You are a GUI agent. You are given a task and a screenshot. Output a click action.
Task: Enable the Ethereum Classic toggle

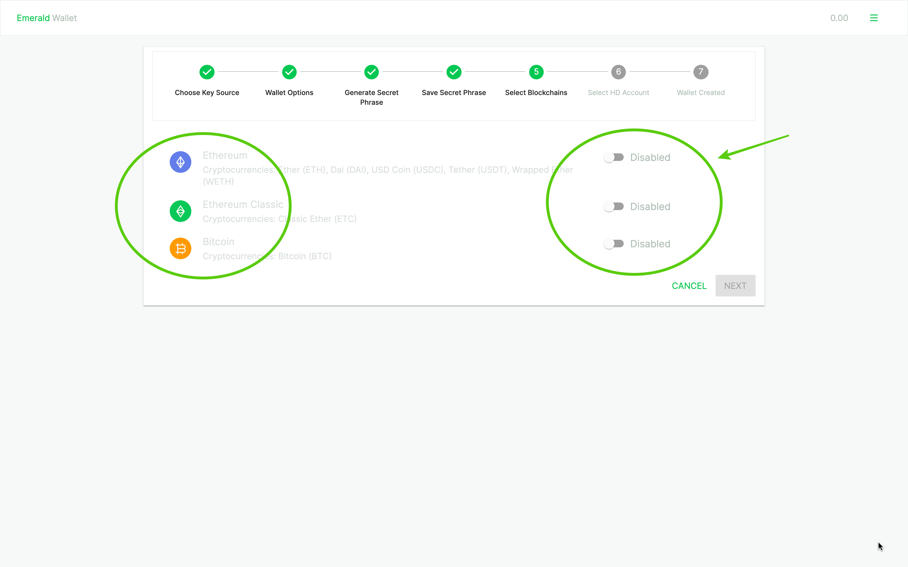[613, 207]
